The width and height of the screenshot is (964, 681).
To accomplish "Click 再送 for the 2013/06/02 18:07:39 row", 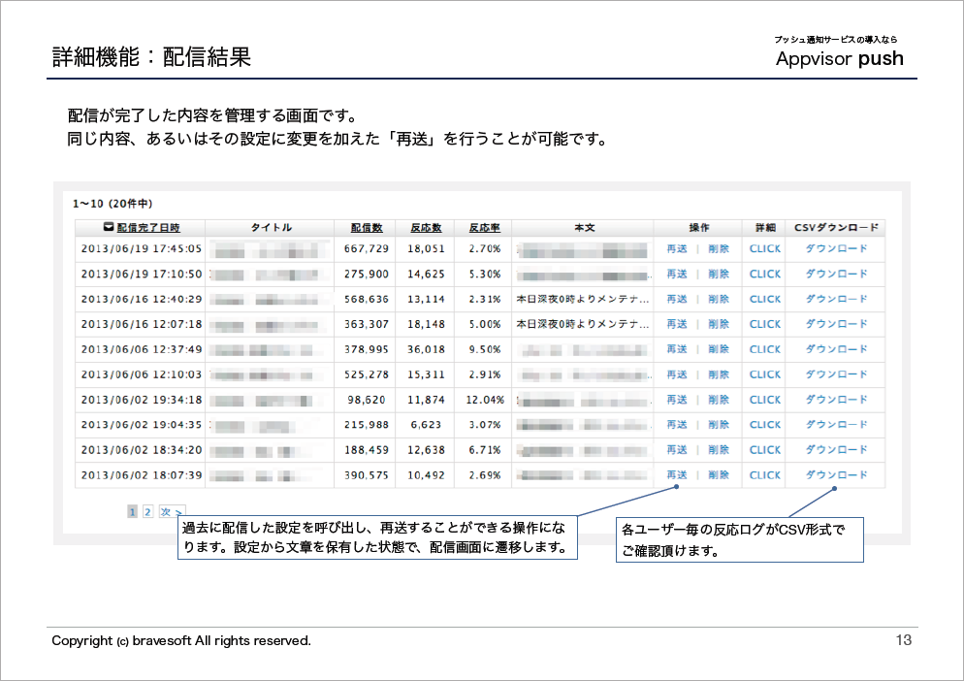I will 677,475.
